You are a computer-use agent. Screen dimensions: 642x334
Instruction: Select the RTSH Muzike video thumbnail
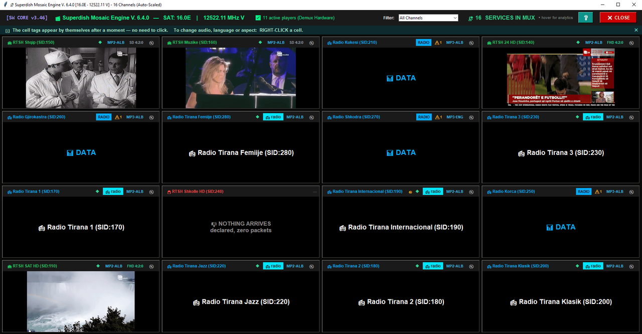(x=241, y=78)
